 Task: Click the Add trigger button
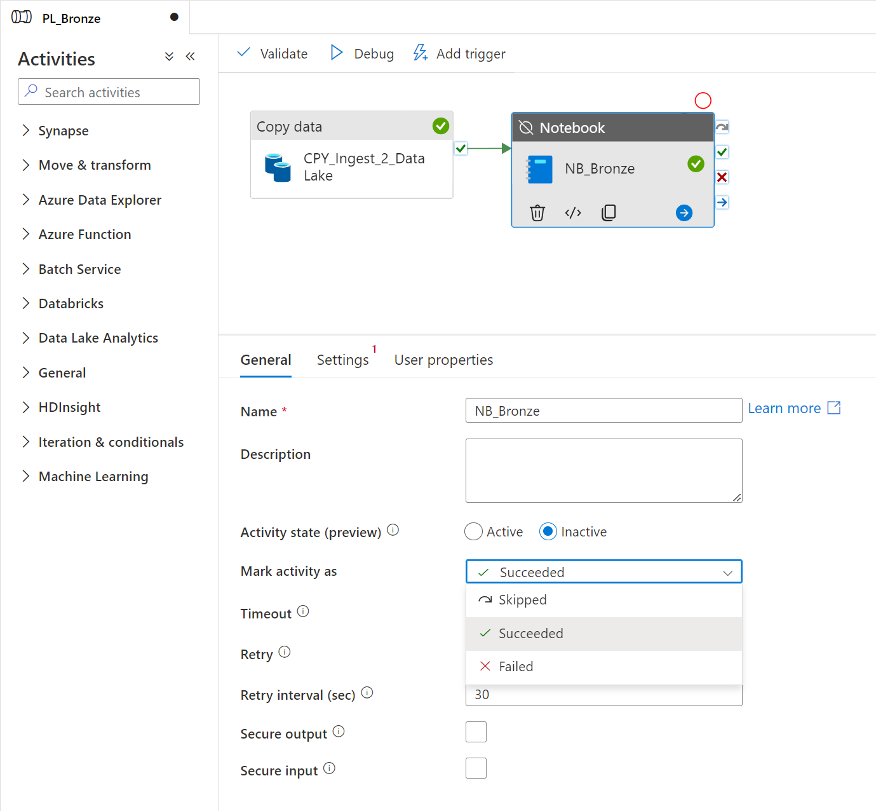pyautogui.click(x=459, y=53)
